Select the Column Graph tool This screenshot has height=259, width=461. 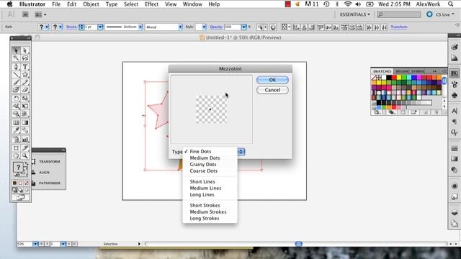(25, 140)
